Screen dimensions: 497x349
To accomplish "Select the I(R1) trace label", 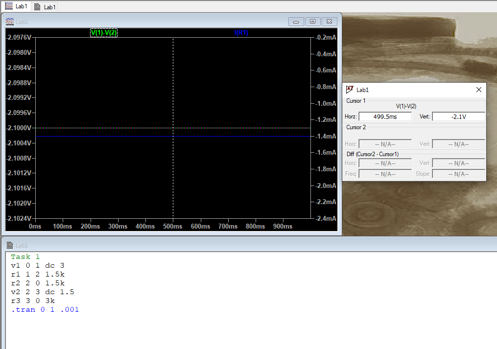I will (x=241, y=32).
